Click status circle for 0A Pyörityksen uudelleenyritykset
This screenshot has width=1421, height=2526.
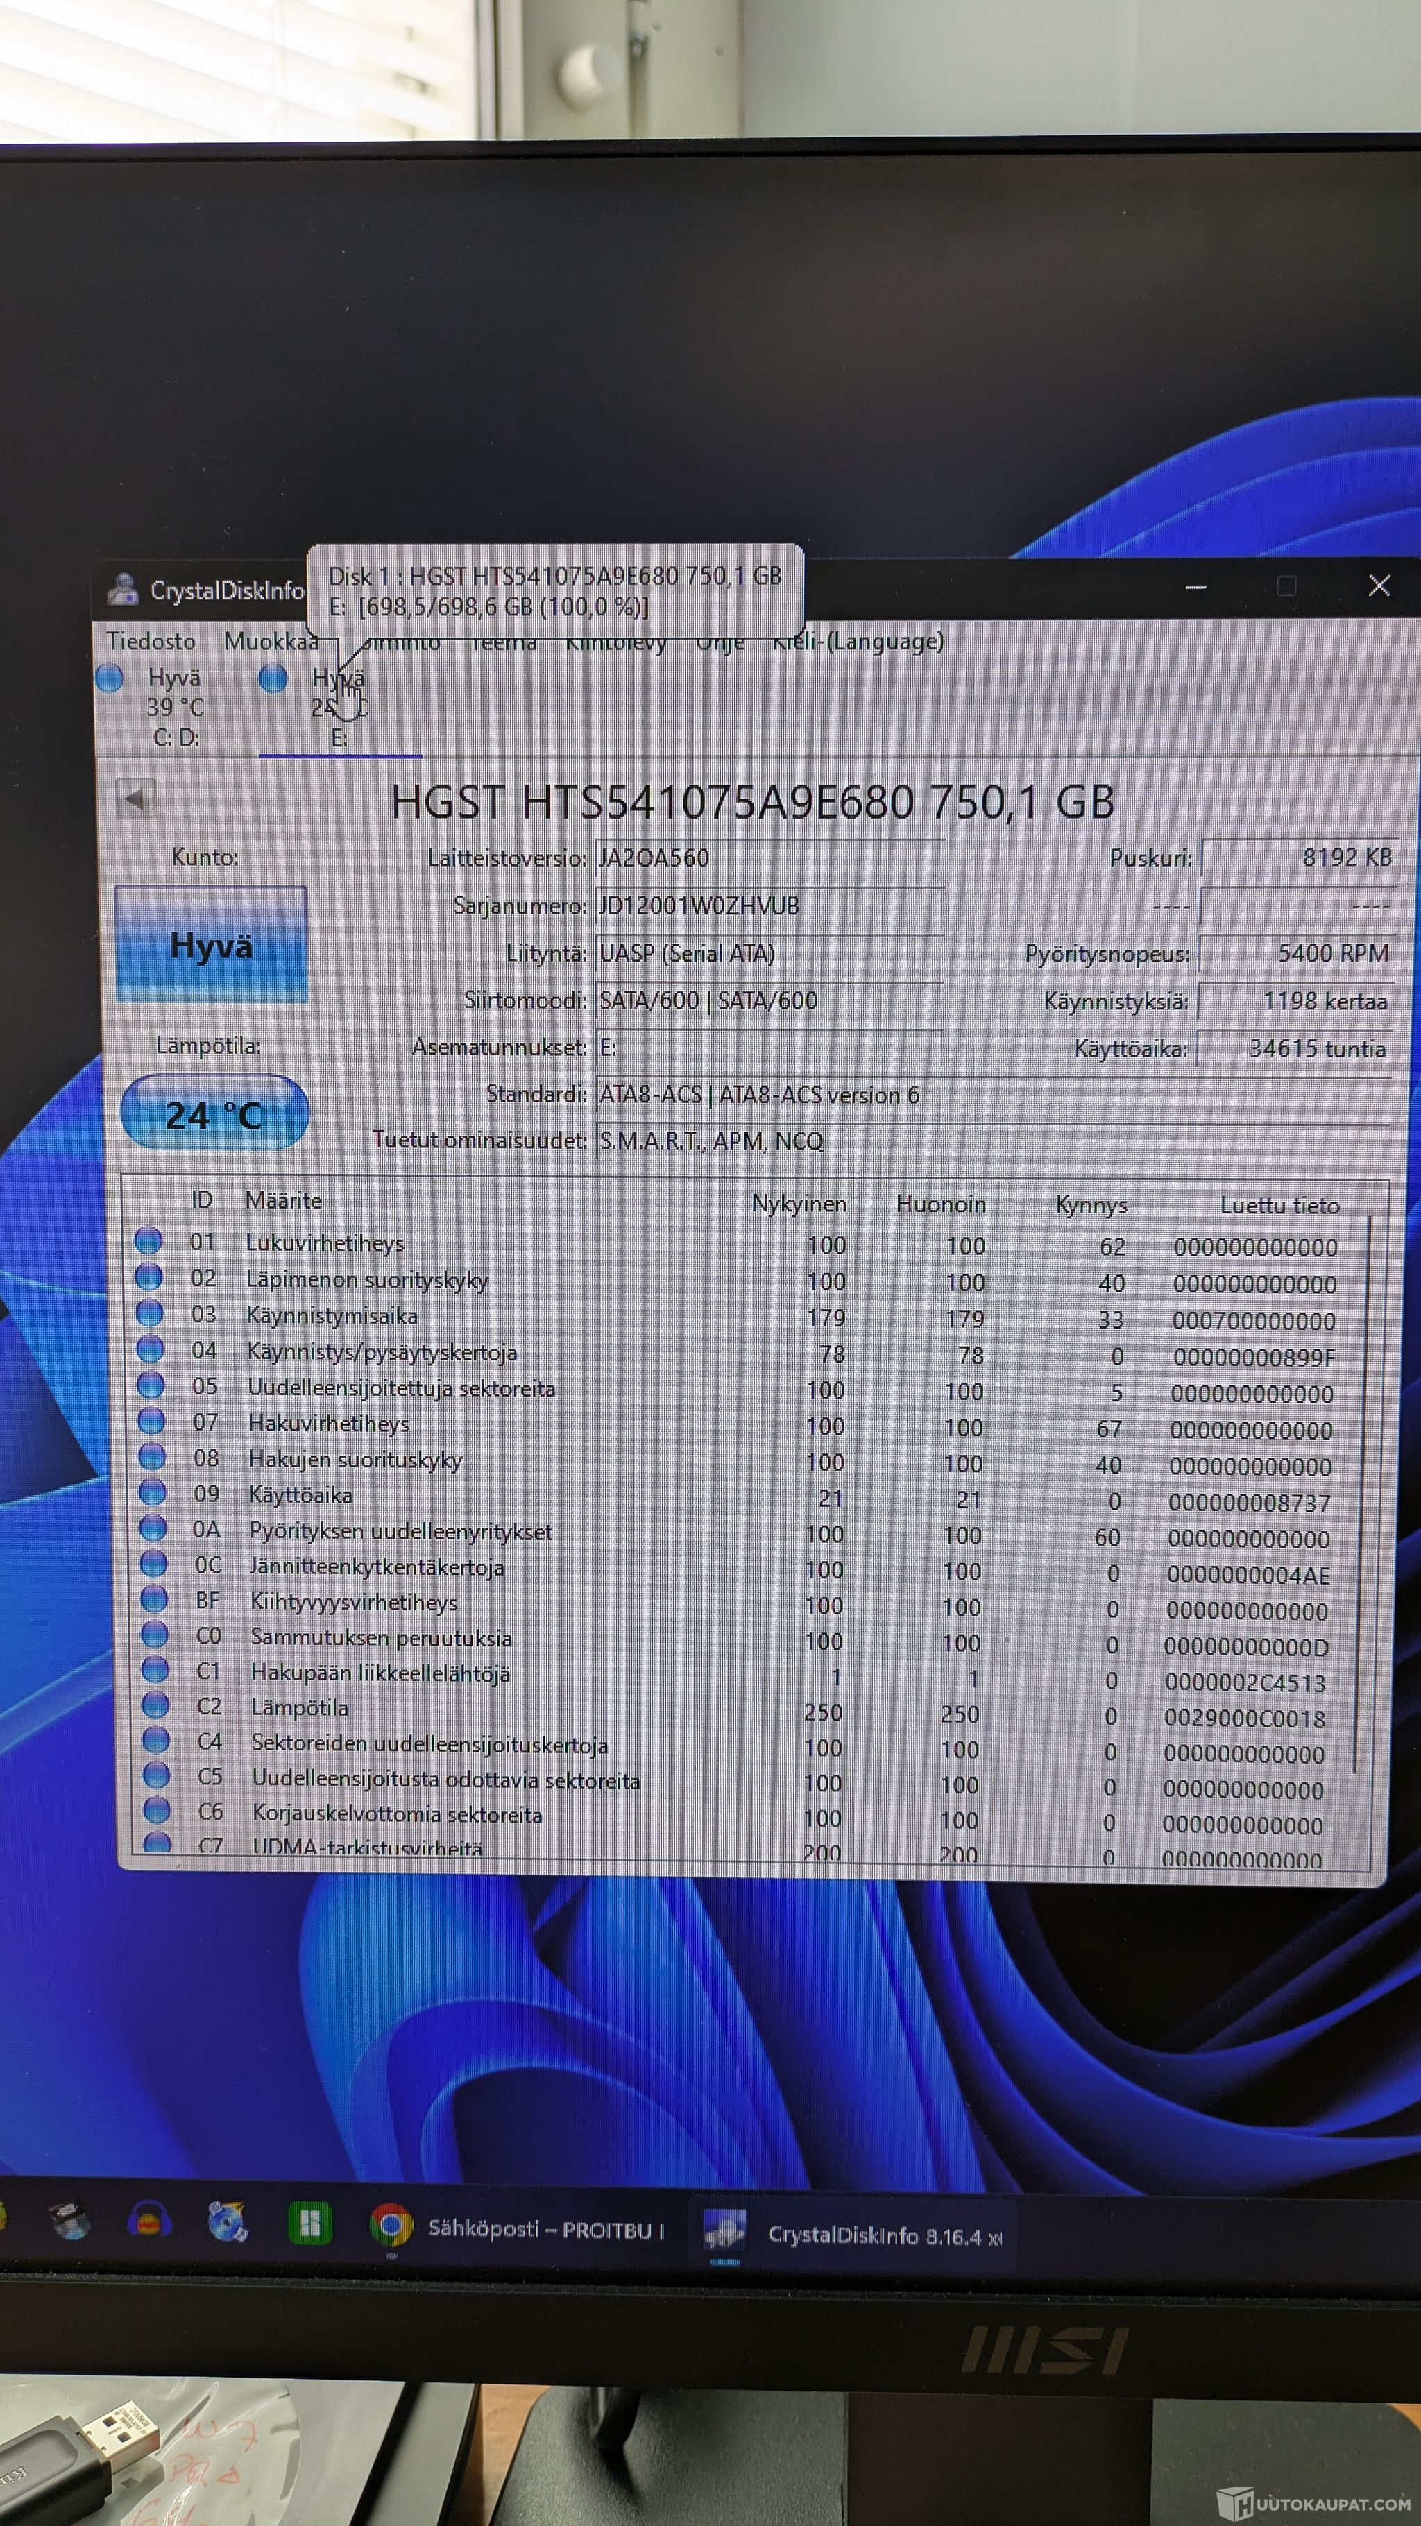point(153,1528)
